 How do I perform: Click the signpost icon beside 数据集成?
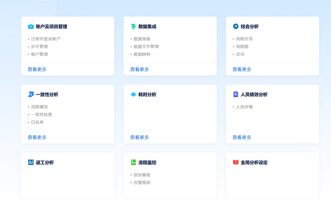(133, 27)
